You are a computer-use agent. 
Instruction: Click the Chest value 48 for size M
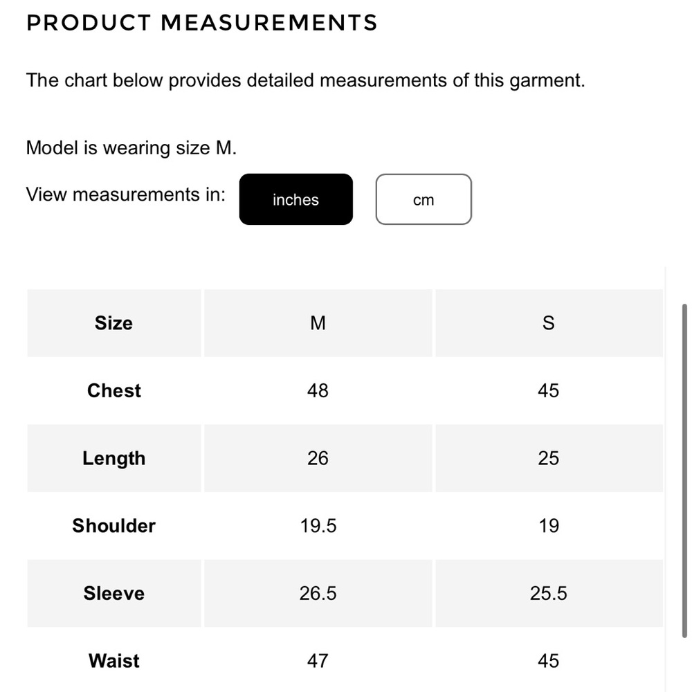pyautogui.click(x=318, y=391)
